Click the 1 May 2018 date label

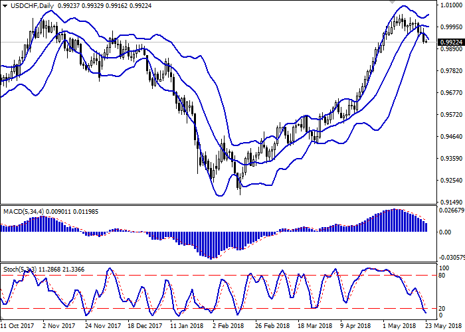pos(399,326)
